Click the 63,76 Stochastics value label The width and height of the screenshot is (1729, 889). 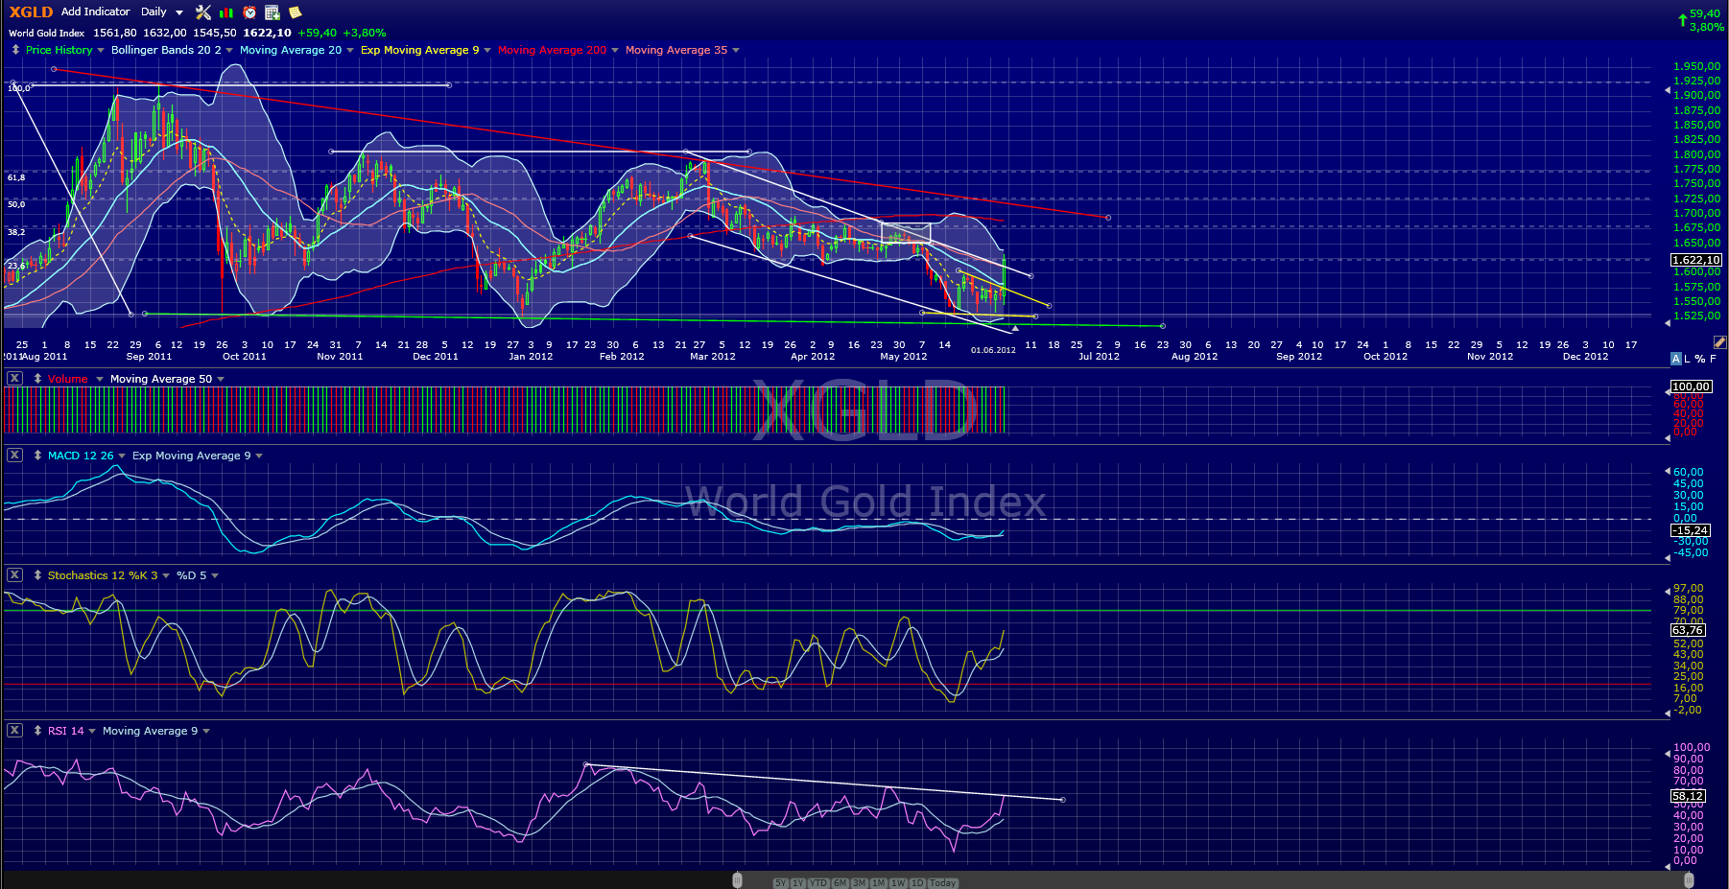click(x=1688, y=630)
